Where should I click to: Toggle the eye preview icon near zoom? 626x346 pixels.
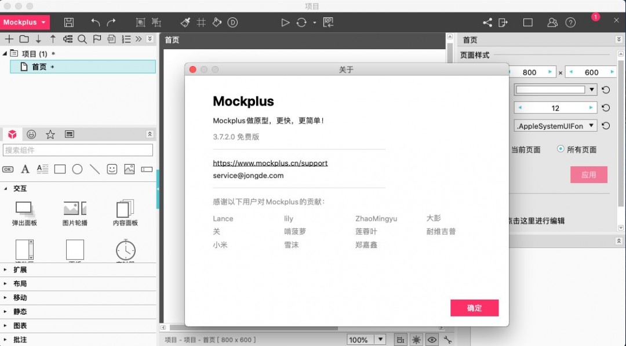tap(431, 340)
